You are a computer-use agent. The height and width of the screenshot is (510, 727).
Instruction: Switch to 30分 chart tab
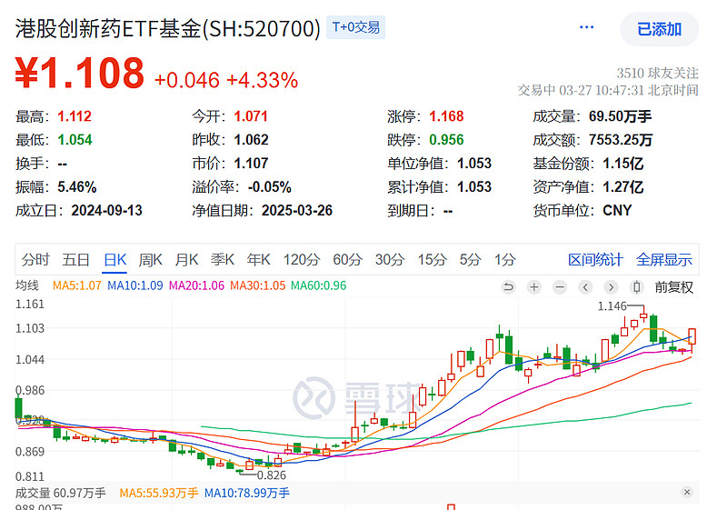pyautogui.click(x=390, y=260)
